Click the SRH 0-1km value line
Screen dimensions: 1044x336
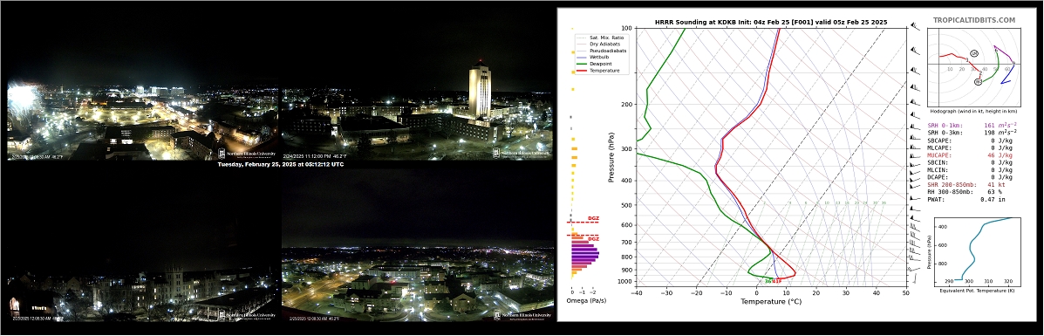tap(972, 126)
